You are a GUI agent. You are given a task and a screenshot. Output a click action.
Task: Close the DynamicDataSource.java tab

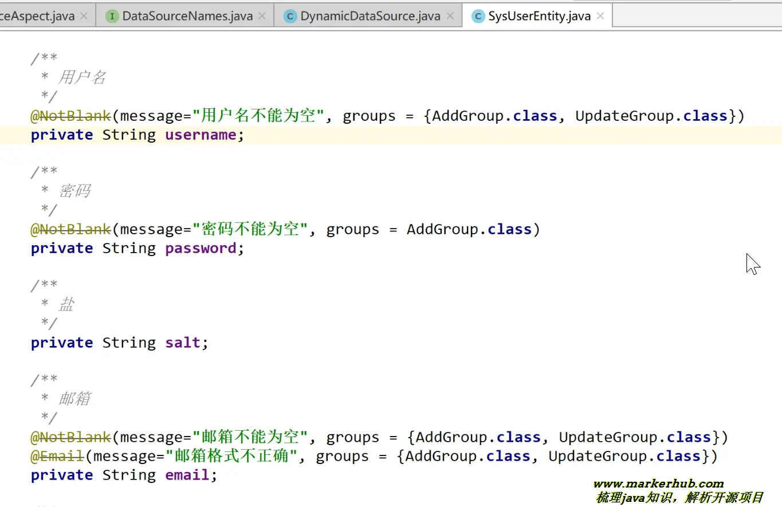click(x=450, y=16)
